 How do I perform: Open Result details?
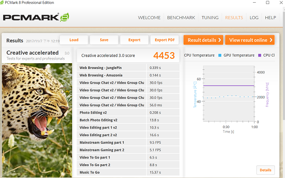click(203, 40)
